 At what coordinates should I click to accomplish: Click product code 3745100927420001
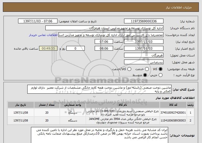[x=173, y=113]
